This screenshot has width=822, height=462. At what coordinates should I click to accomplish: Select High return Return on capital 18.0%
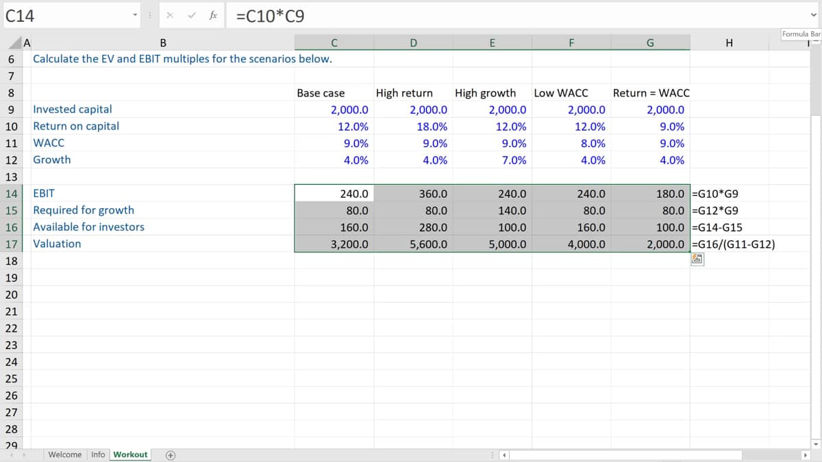[x=413, y=127]
